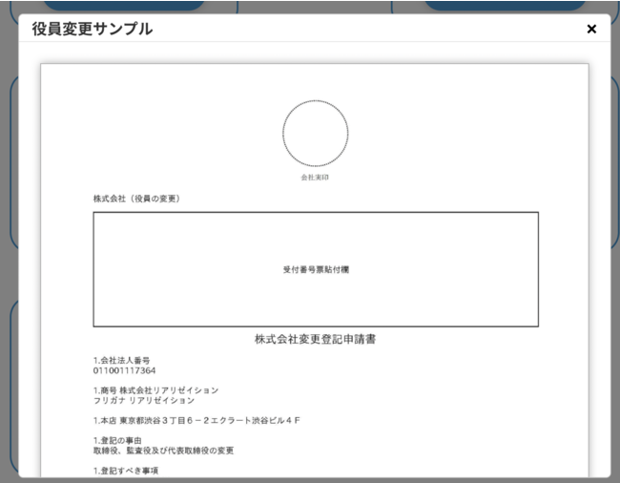Click the dotted 会社実印 seal circle
Image resolution: width=620 pixels, height=483 pixels.
tap(316, 134)
